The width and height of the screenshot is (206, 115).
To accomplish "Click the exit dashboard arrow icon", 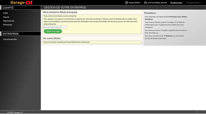I will pos(145,3).
